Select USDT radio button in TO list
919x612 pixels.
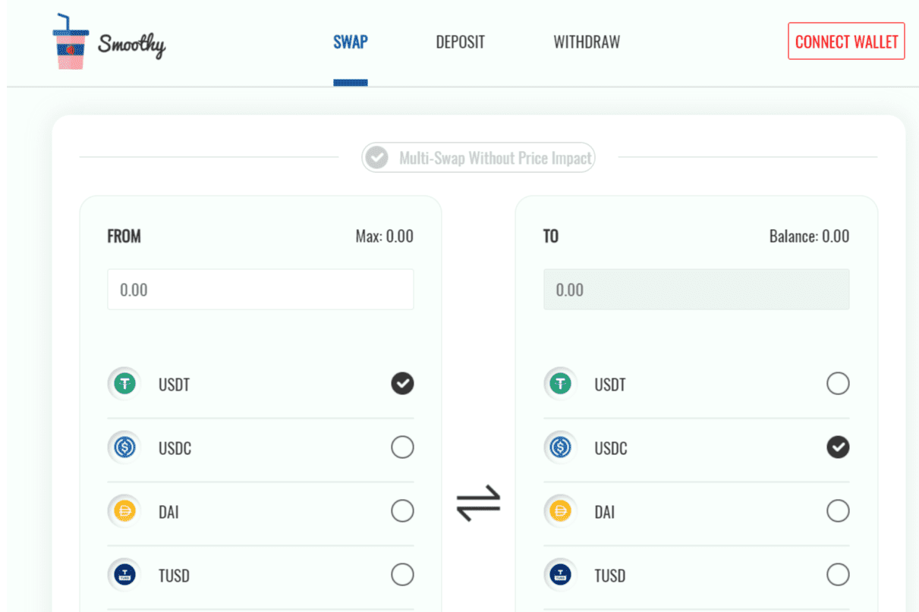(838, 384)
